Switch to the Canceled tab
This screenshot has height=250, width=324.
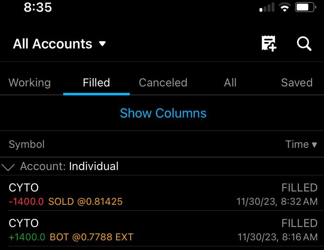click(x=163, y=83)
